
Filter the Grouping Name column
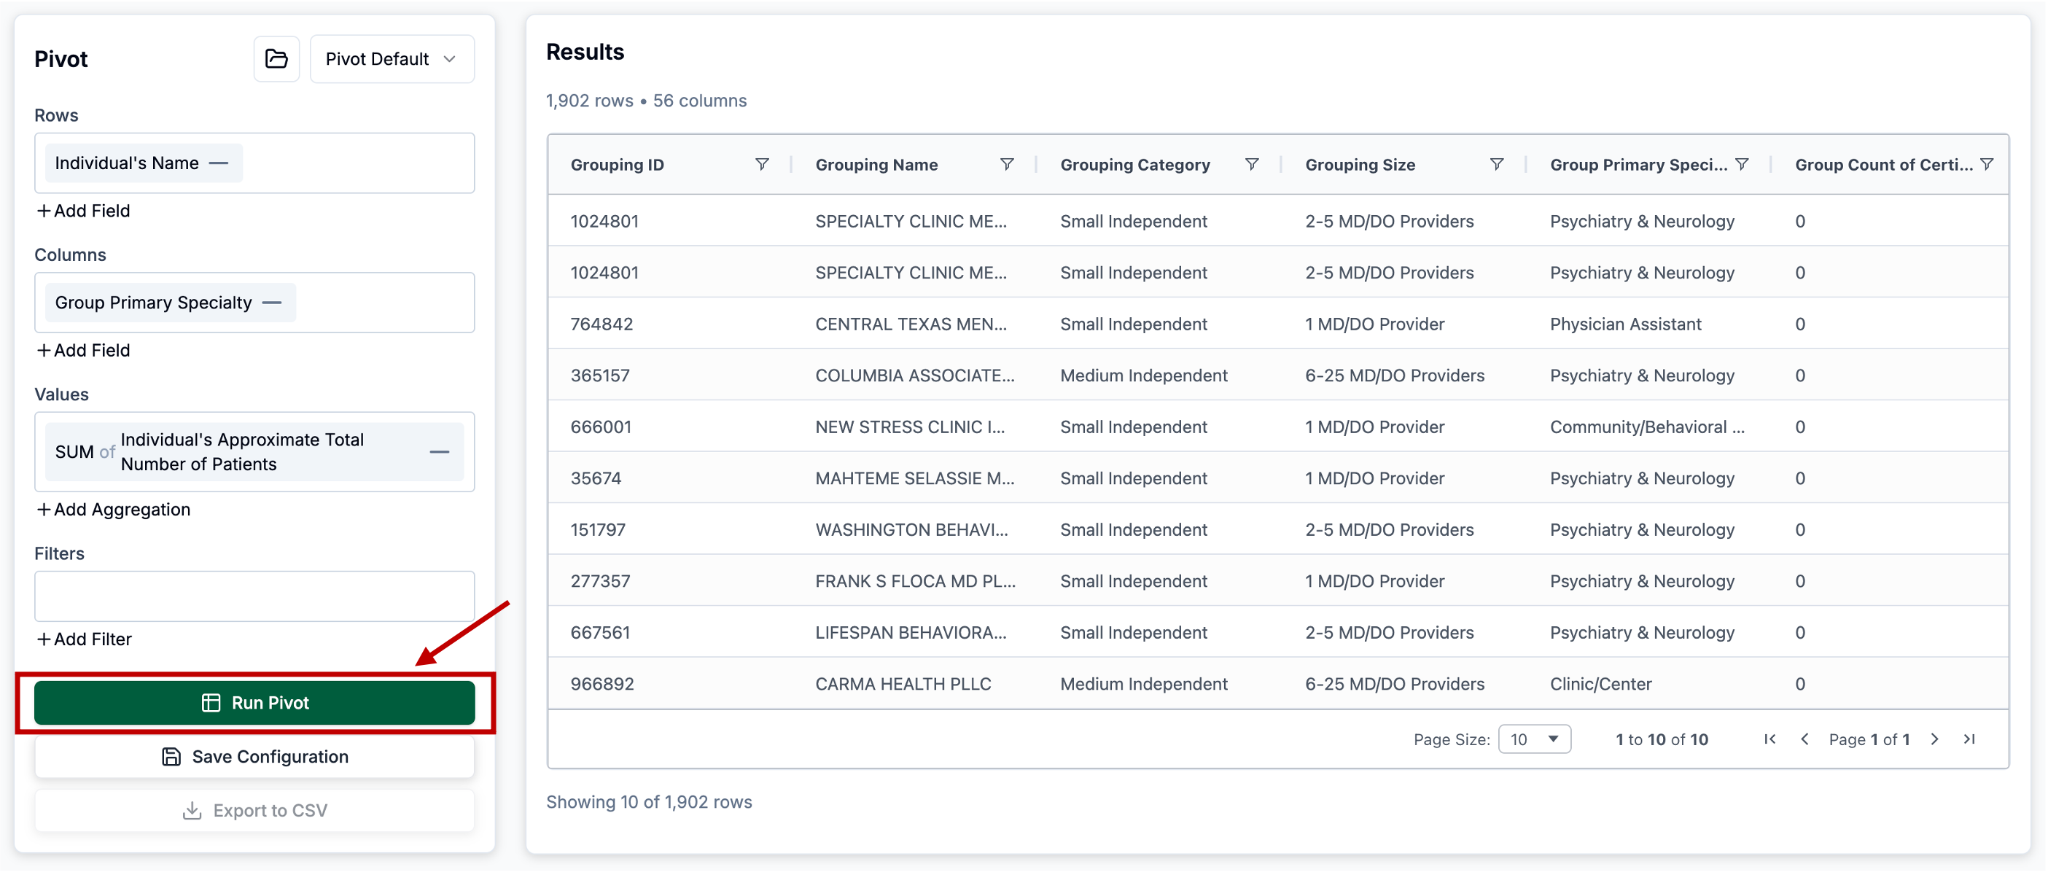(1005, 165)
